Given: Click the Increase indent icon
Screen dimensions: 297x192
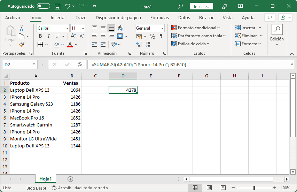Looking at the screenshot, I should [x=103, y=45].
